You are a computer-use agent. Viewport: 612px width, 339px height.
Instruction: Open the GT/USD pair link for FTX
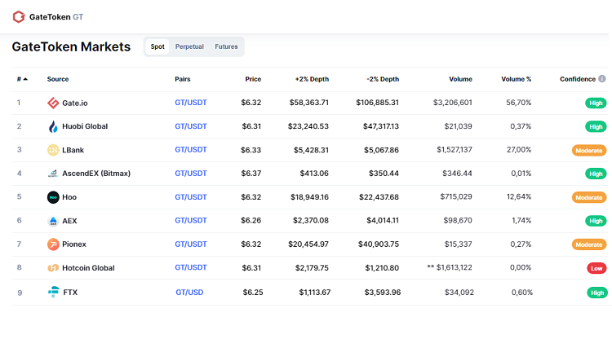pyautogui.click(x=189, y=292)
